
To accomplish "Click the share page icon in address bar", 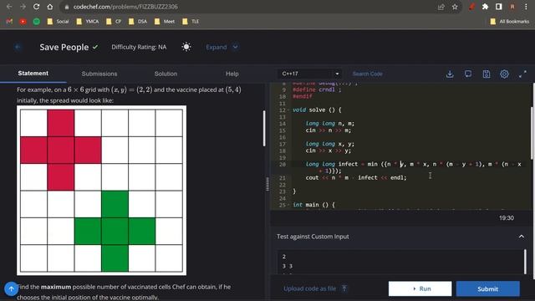I will tap(441, 7).
